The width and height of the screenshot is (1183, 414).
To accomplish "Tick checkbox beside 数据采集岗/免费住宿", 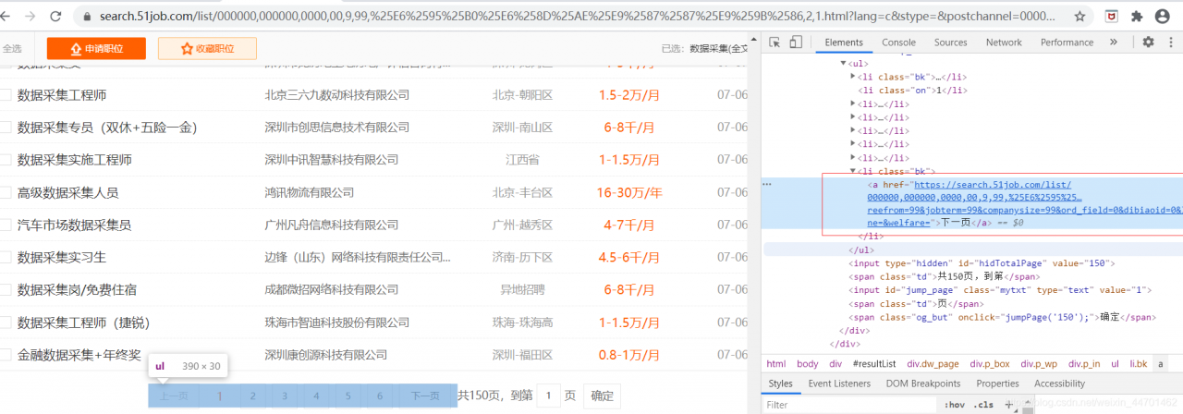I will tap(6, 290).
